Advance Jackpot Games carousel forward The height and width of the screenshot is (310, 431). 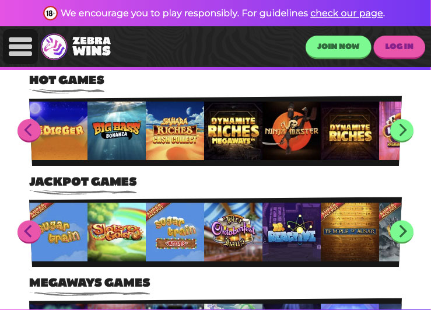pyautogui.click(x=402, y=232)
